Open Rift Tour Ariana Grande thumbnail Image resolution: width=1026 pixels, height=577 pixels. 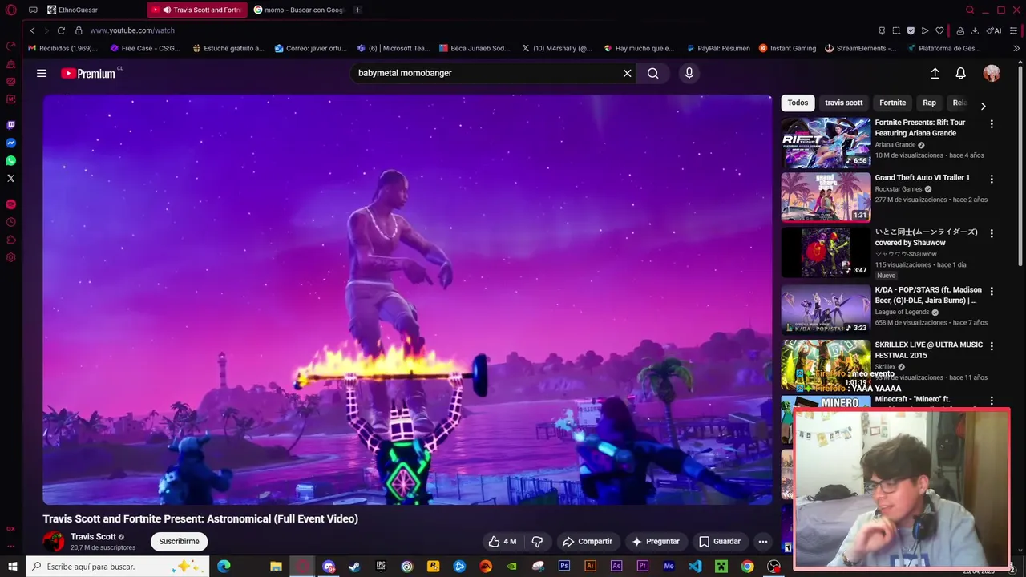tap(826, 143)
